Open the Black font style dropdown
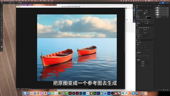 (x=148, y=10)
